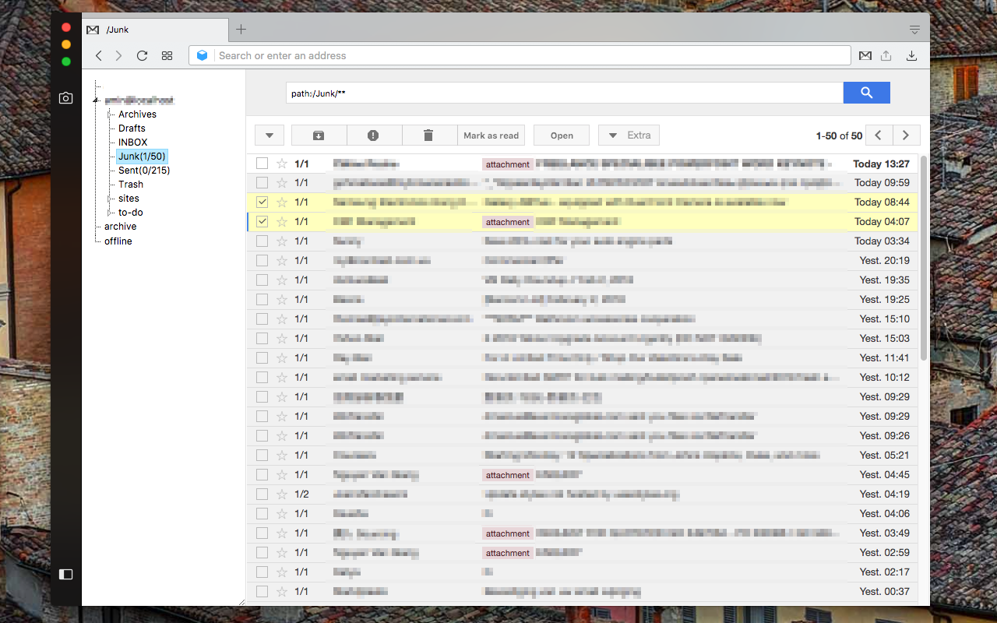Click the shield icon inside the address bar
The width and height of the screenshot is (997, 623).
click(203, 55)
